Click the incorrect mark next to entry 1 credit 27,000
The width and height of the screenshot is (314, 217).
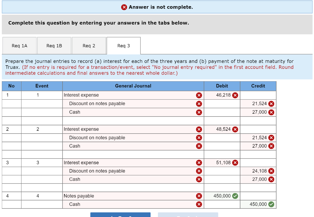[271, 112]
